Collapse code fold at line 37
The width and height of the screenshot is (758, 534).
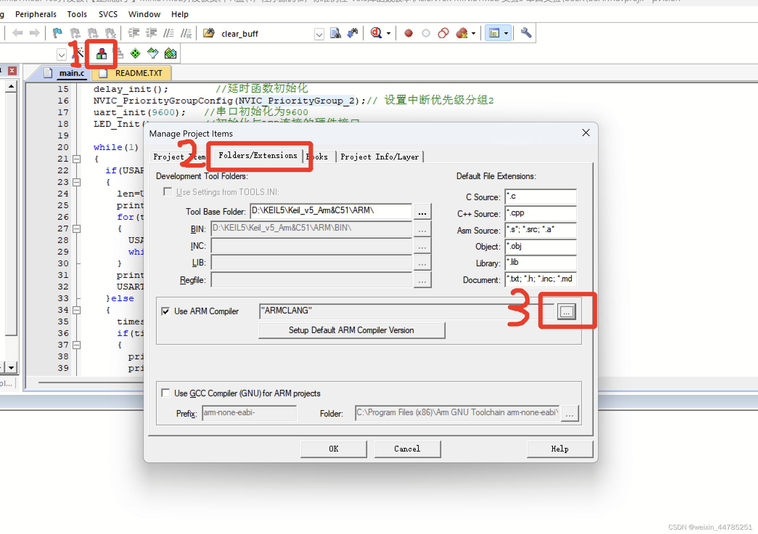pyautogui.click(x=77, y=345)
